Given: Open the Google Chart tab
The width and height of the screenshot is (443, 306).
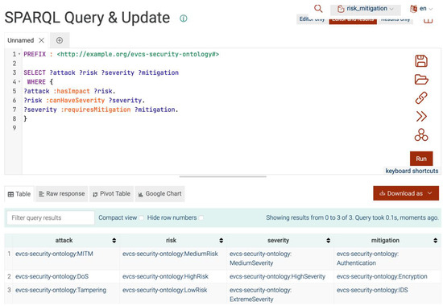Looking at the screenshot, I should pos(159,194).
